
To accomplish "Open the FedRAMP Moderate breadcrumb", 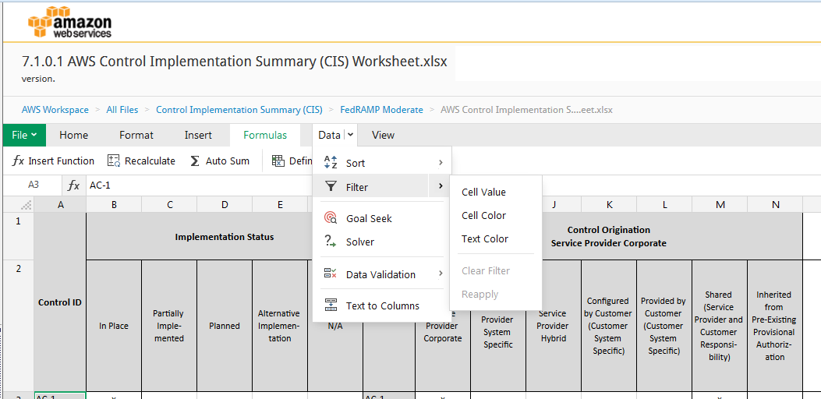I will 382,110.
